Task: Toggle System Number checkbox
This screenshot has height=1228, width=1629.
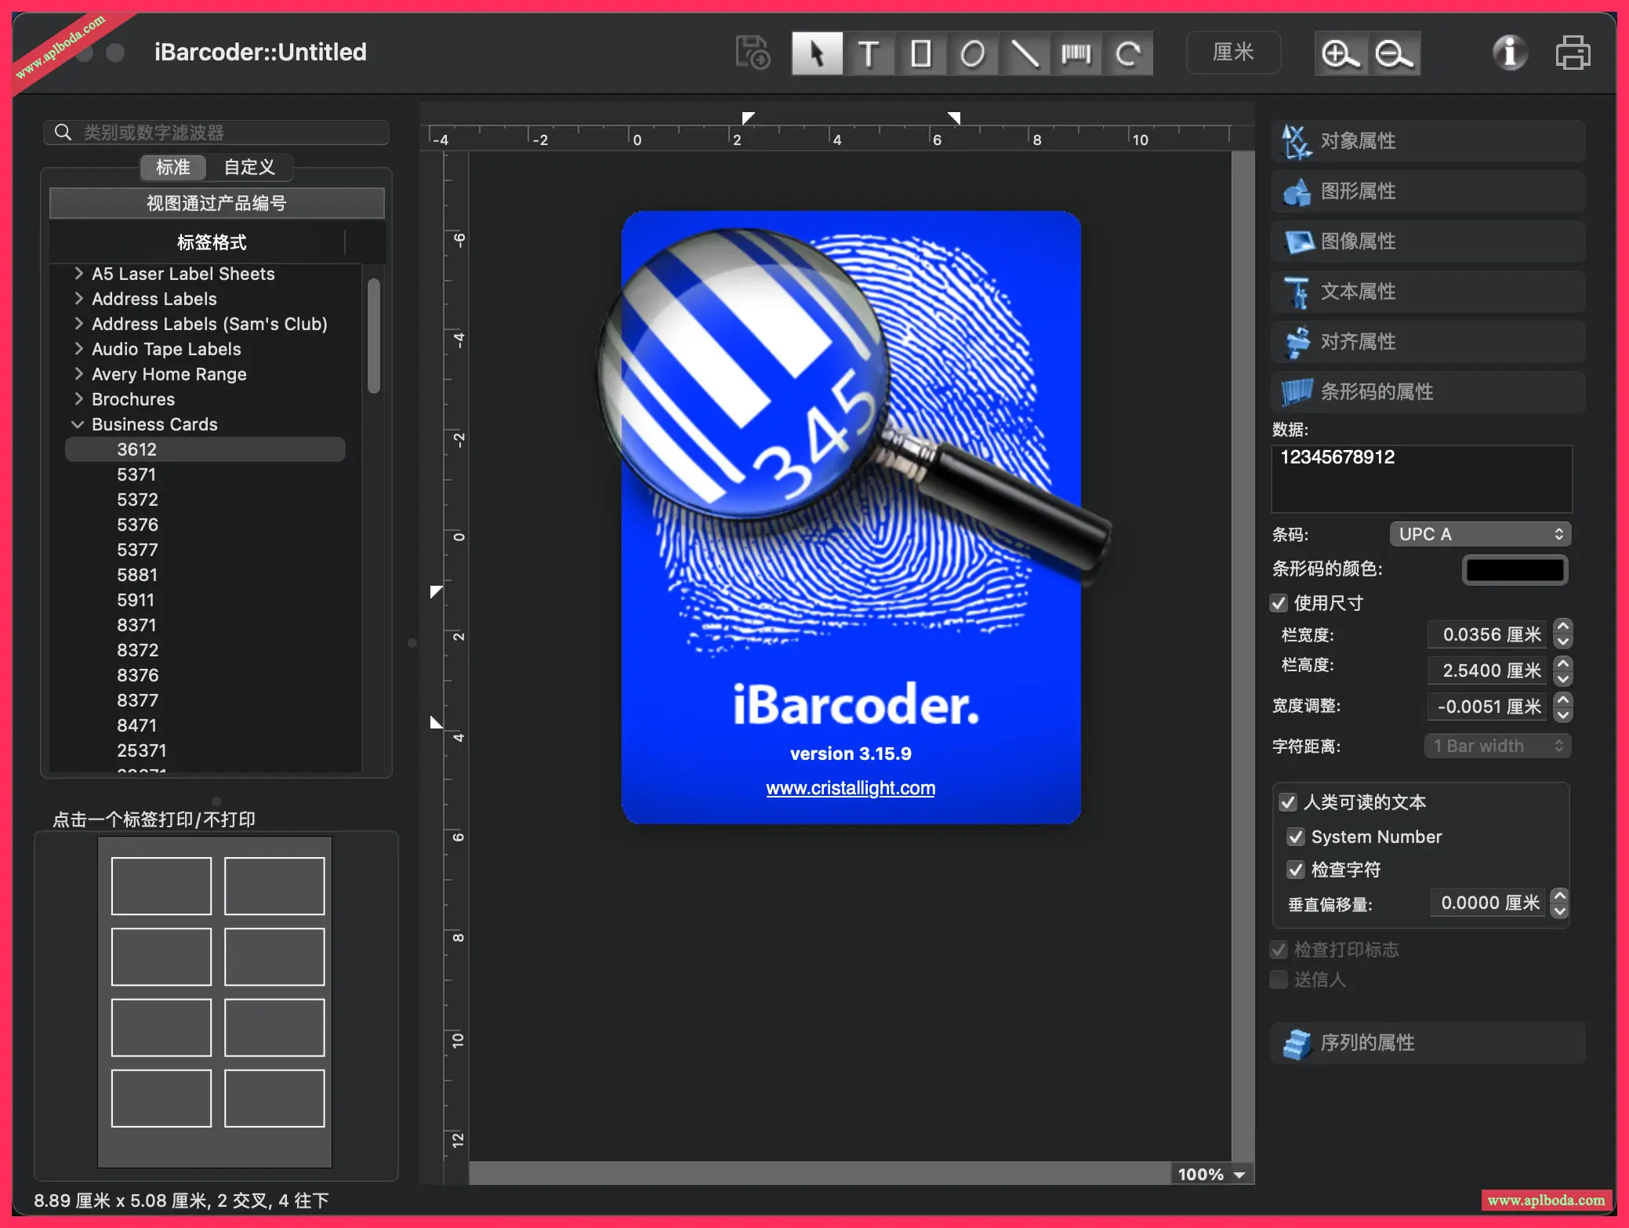Action: (1296, 837)
